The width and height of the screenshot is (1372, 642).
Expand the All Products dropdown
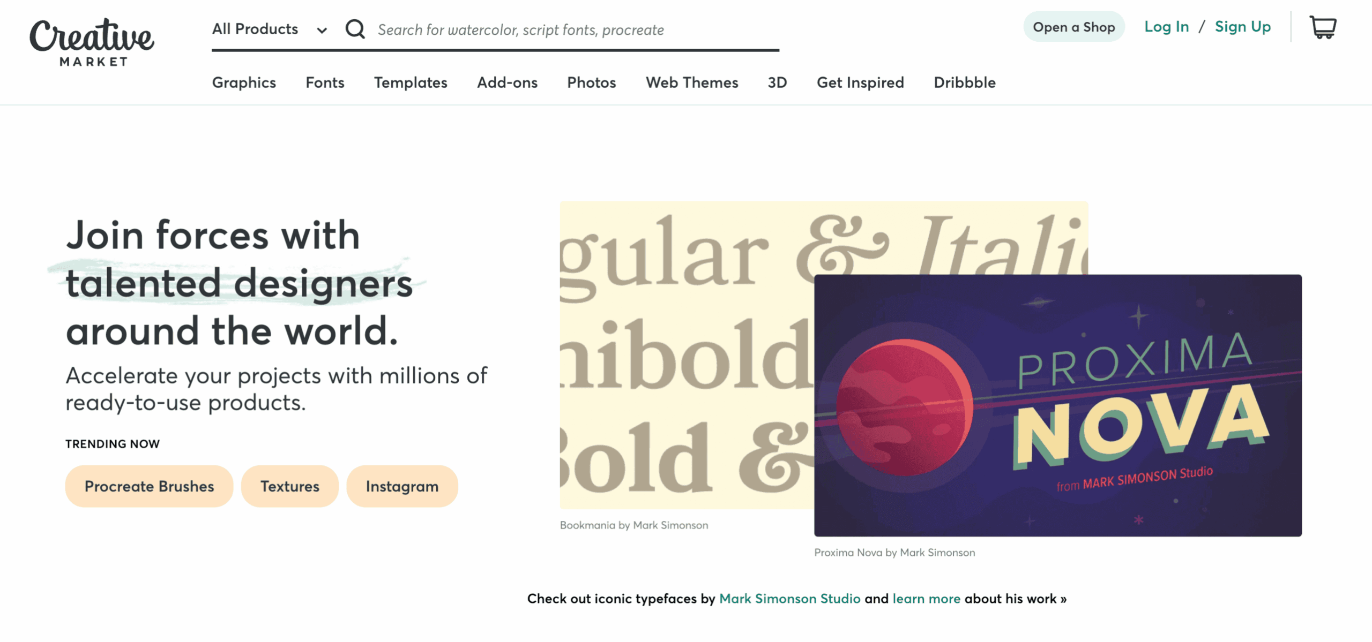(x=269, y=29)
